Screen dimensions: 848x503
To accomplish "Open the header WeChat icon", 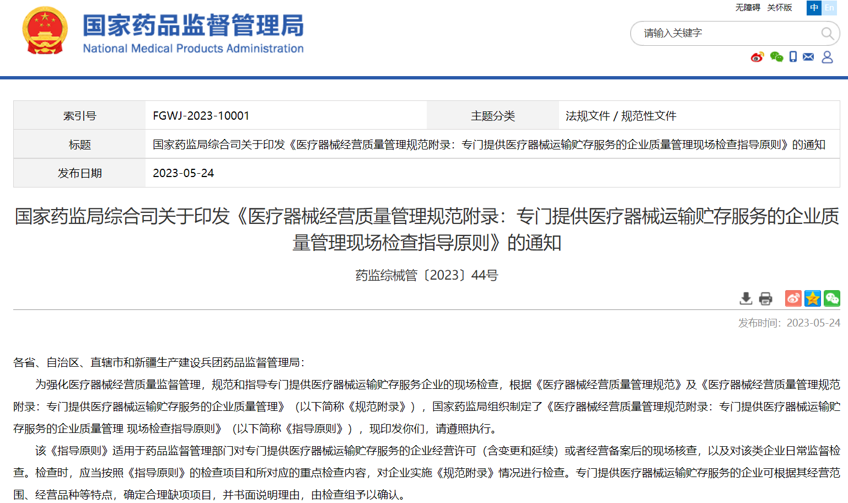I will [x=776, y=57].
